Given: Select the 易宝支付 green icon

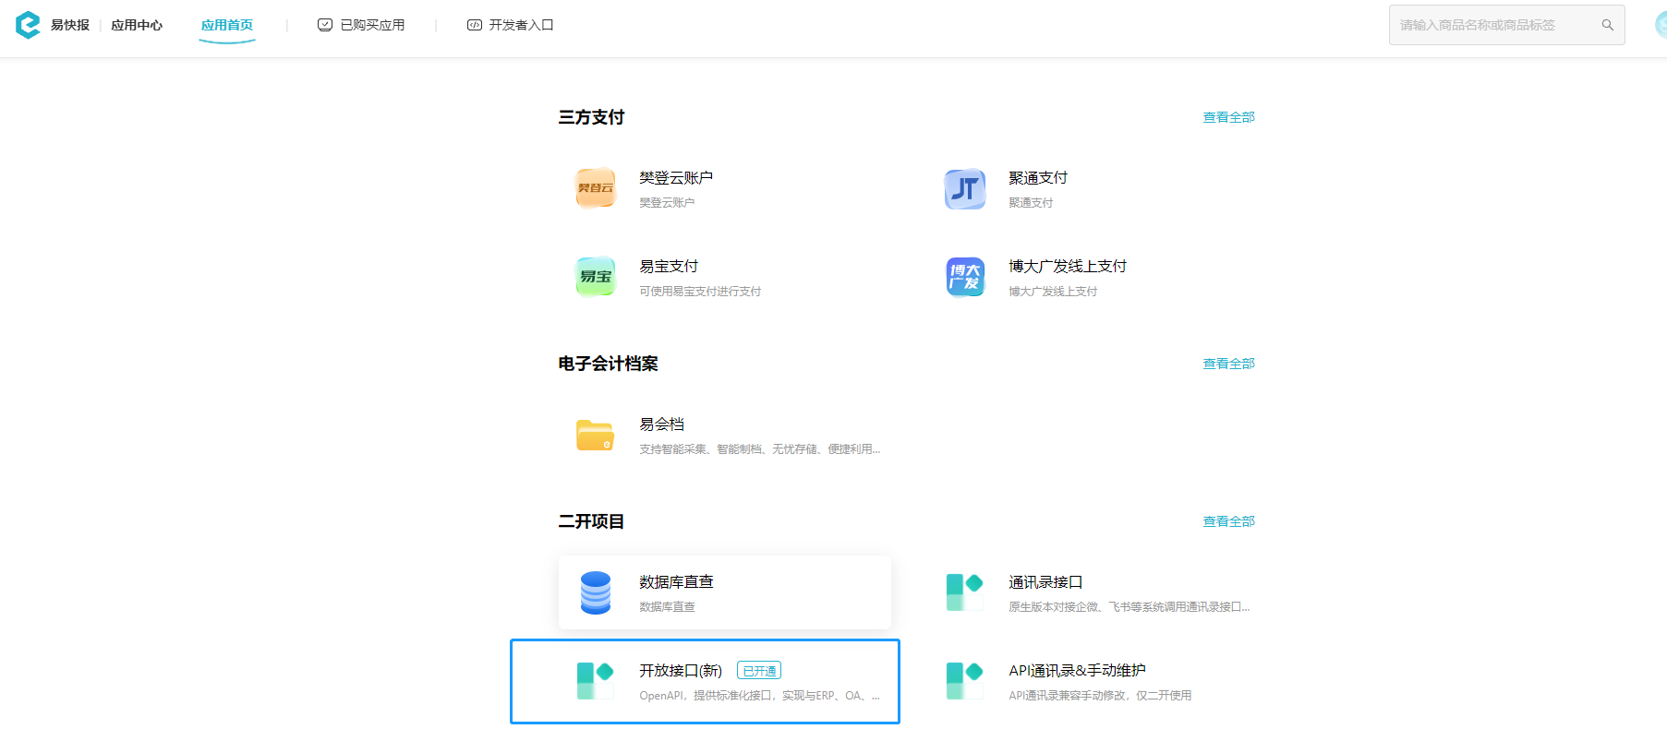Looking at the screenshot, I should 596,277.
